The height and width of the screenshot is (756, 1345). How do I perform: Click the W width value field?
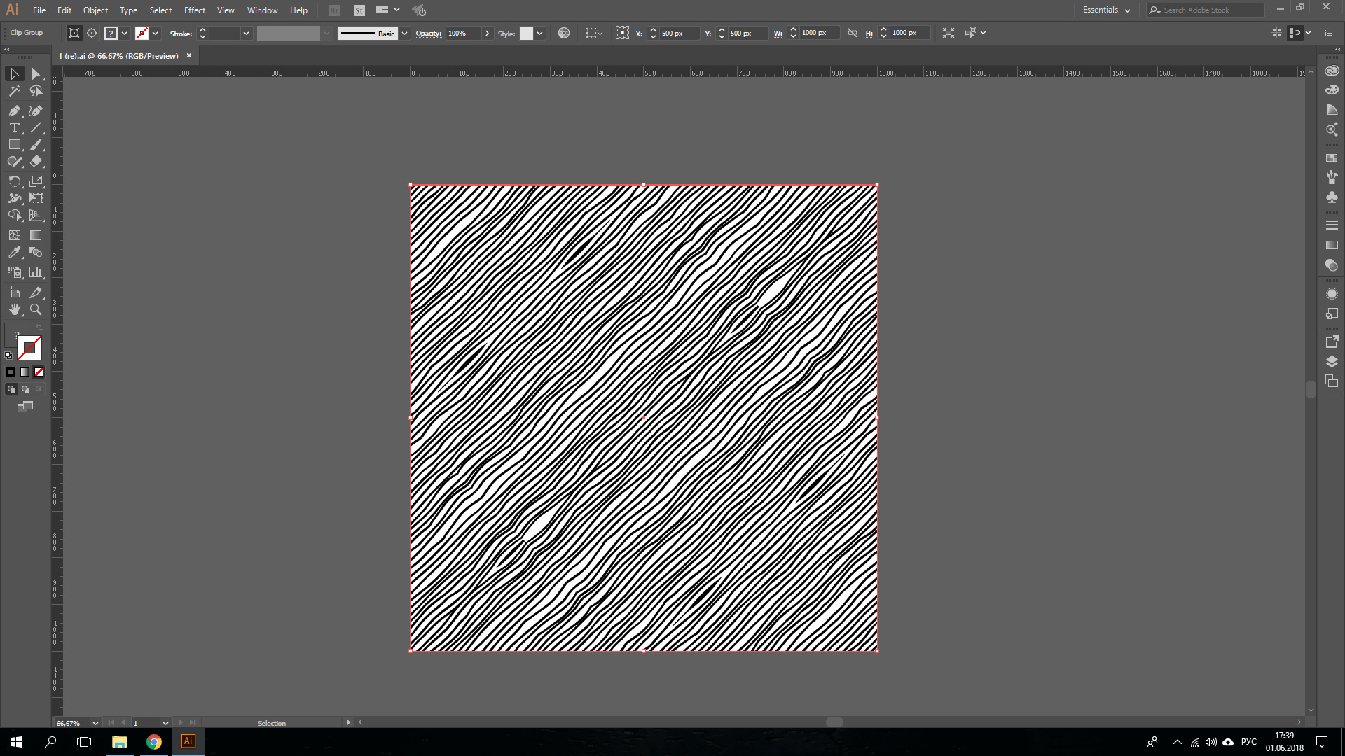[x=819, y=33]
